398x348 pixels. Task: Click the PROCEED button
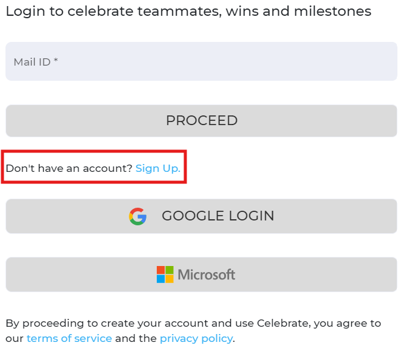(201, 121)
